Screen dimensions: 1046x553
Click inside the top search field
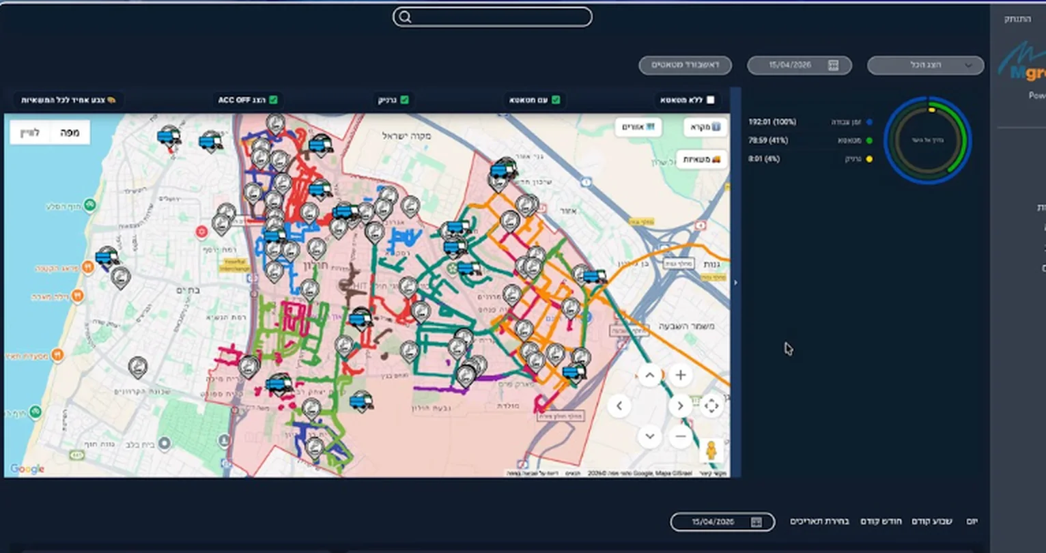492,17
